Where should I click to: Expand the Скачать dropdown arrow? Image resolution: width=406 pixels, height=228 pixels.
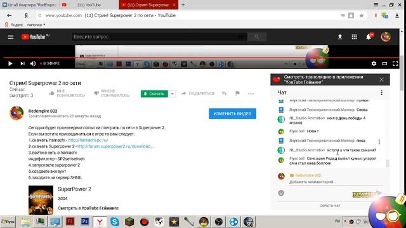pos(172,94)
